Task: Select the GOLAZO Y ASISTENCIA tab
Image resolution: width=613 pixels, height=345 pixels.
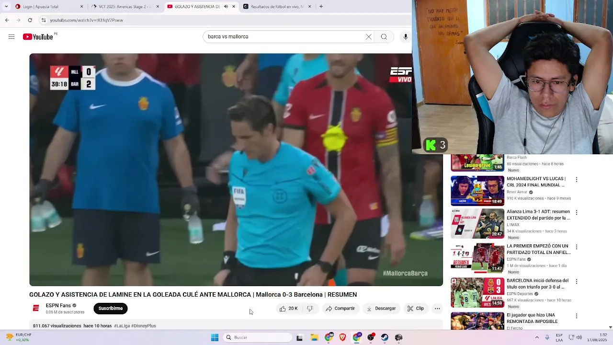Action: pos(201,7)
